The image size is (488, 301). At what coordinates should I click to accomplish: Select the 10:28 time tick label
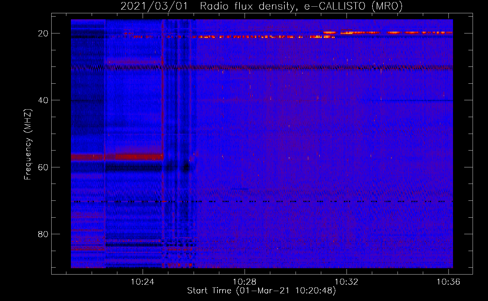point(245,282)
